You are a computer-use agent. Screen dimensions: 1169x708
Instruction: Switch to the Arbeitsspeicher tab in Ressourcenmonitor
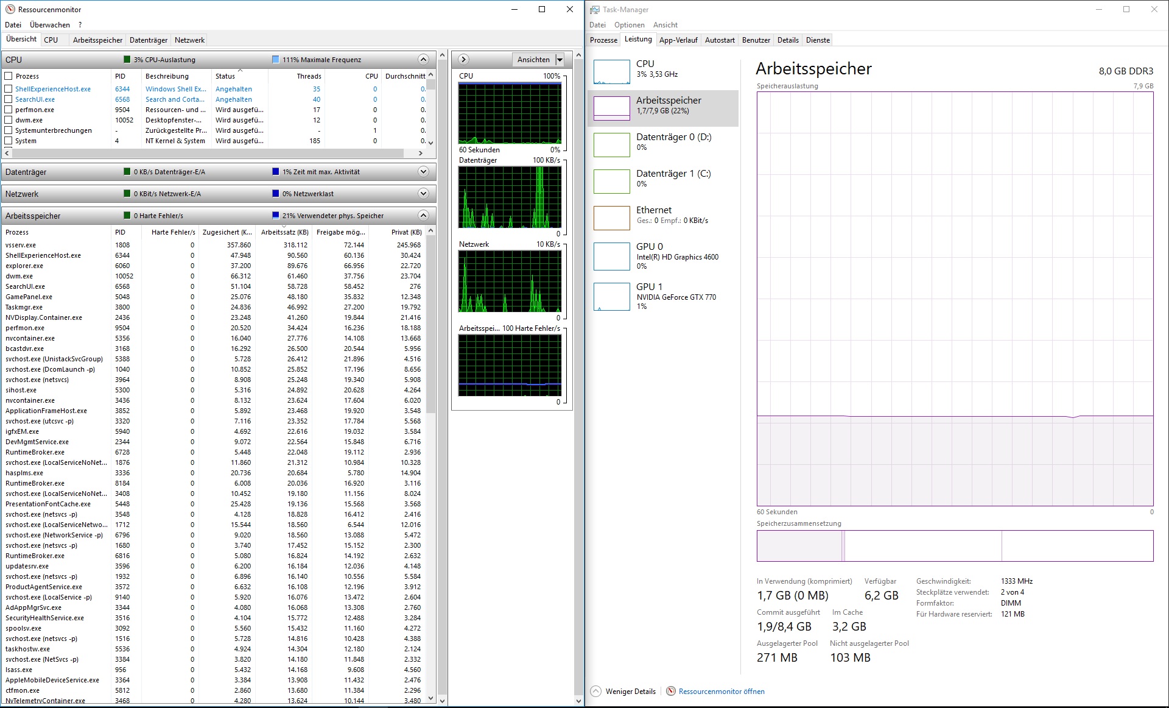pos(97,40)
